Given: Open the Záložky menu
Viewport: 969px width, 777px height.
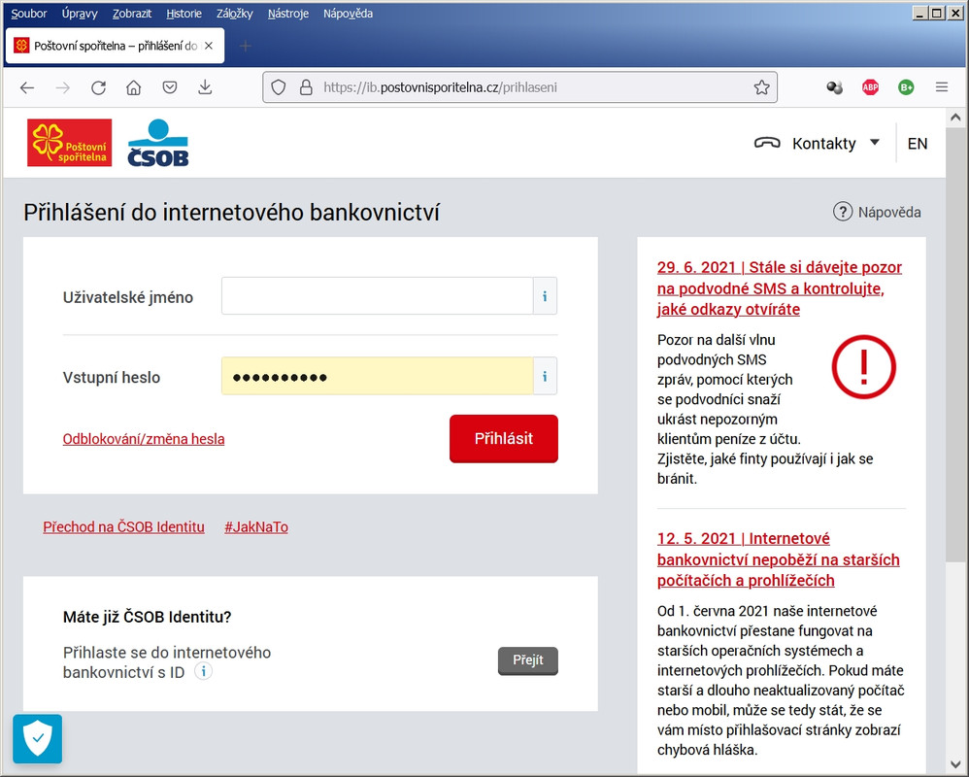Looking at the screenshot, I should [234, 14].
